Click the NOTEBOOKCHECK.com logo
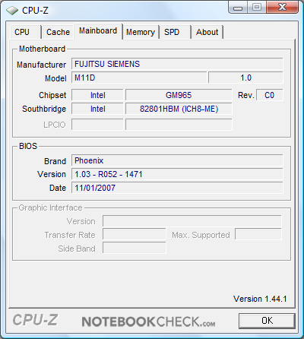 (148, 322)
